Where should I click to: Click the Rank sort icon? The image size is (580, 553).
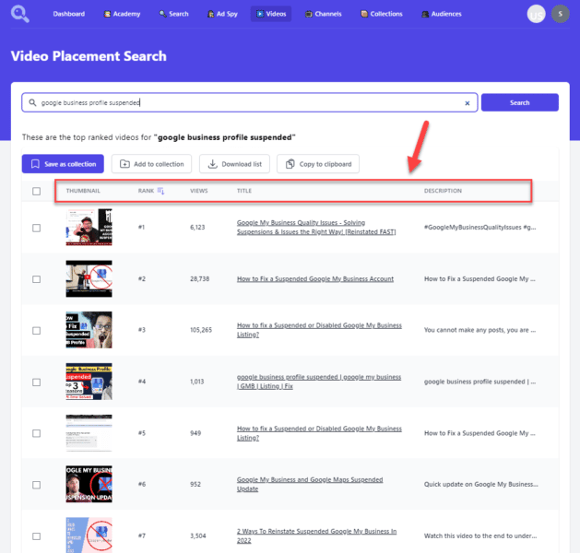tap(161, 191)
